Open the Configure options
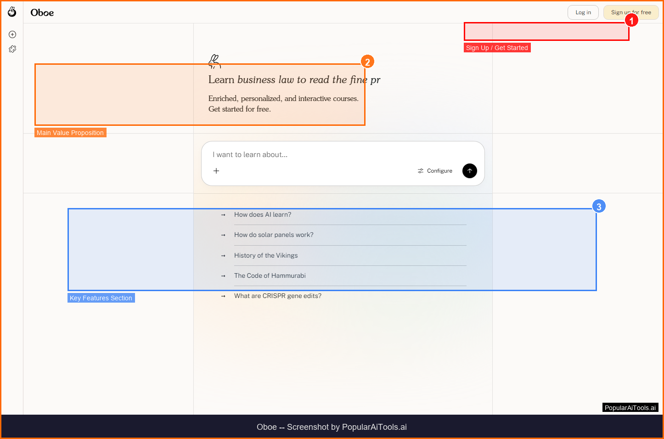The height and width of the screenshot is (439, 664). [x=435, y=171]
